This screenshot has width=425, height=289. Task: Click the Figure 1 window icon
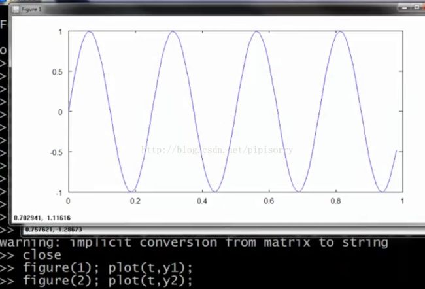click(16, 9)
